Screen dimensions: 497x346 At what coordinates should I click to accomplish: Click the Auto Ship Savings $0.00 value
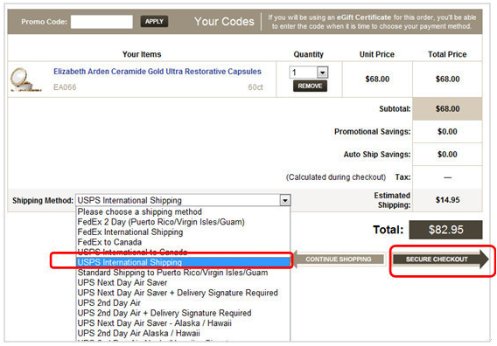(x=447, y=154)
